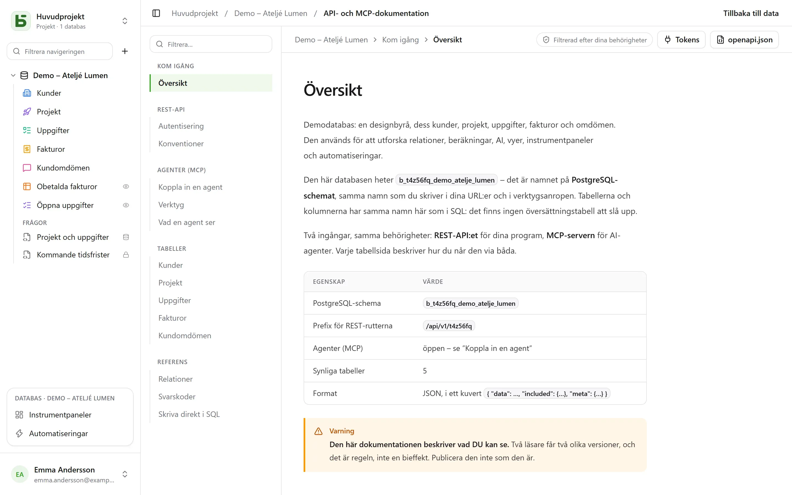Open Relationer reference page
This screenshot has height=495, width=792.
(x=175, y=379)
